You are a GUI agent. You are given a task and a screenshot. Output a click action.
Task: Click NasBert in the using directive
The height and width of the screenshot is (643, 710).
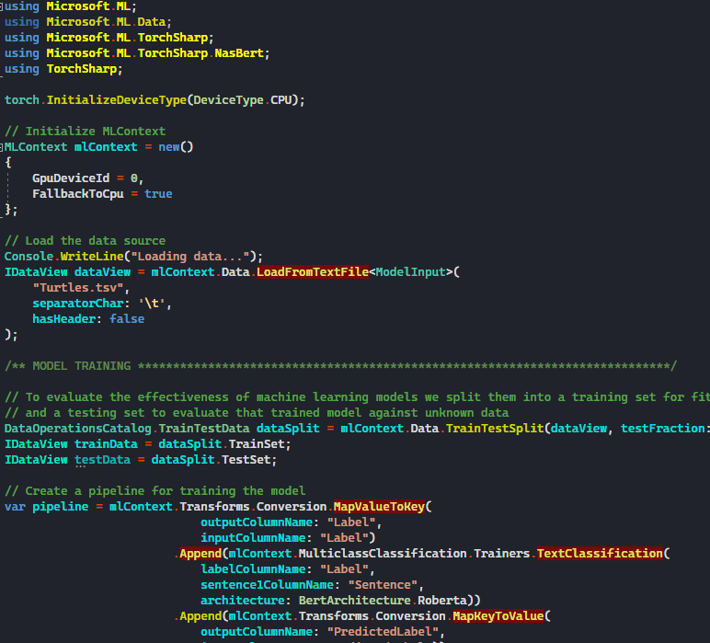point(239,53)
